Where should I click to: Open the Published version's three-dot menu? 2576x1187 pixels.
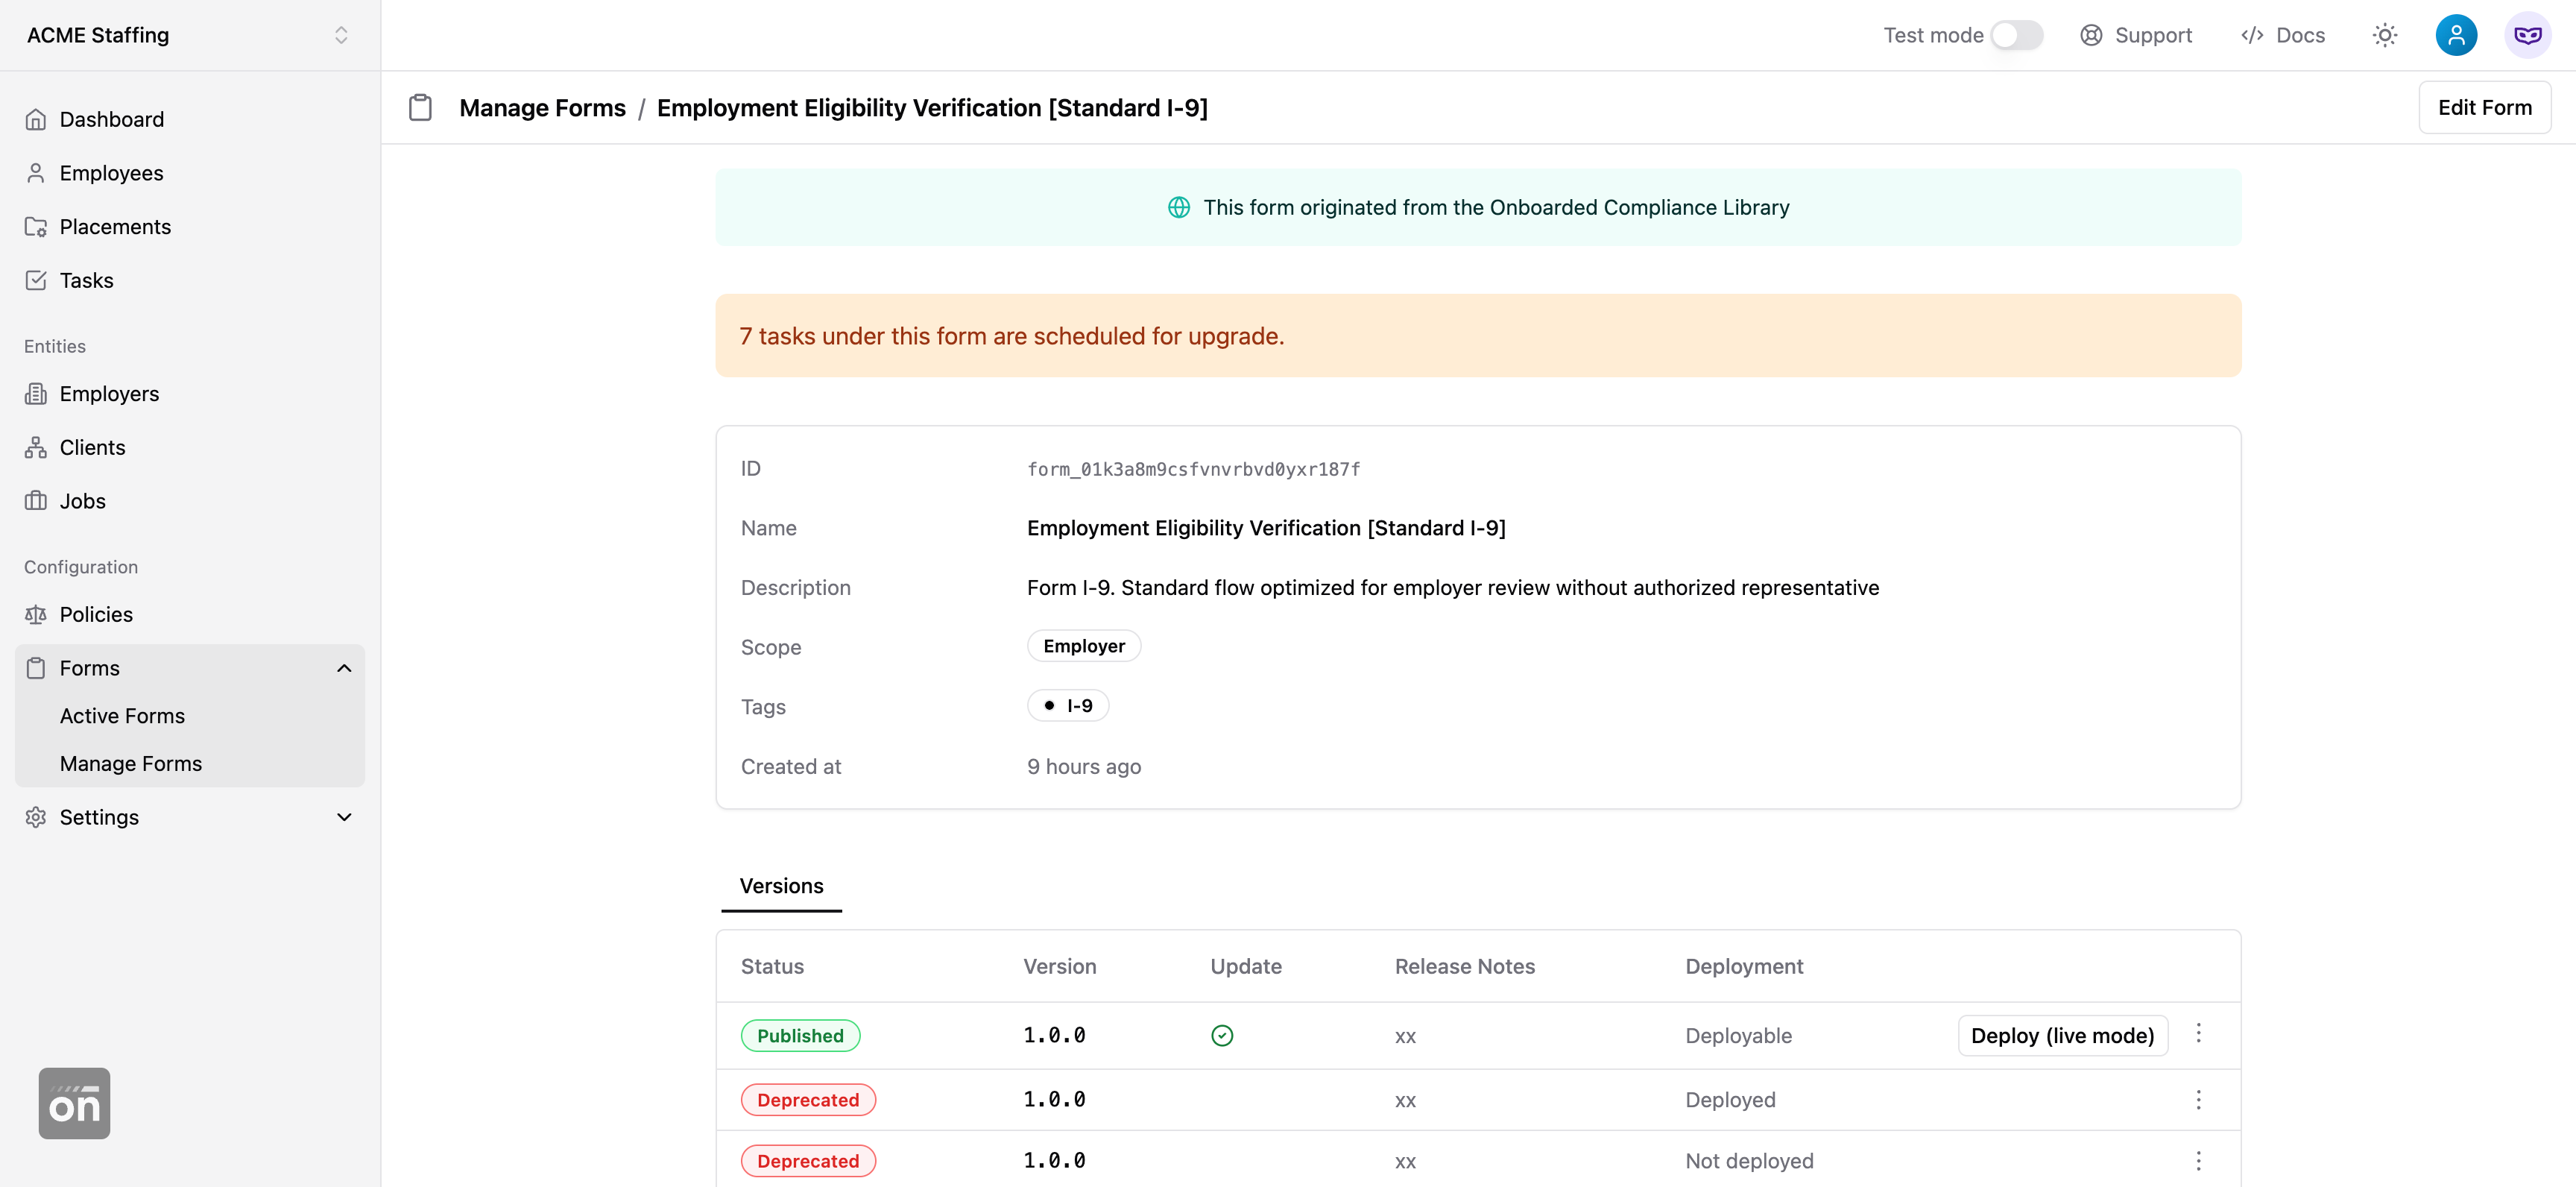[x=2198, y=1033]
